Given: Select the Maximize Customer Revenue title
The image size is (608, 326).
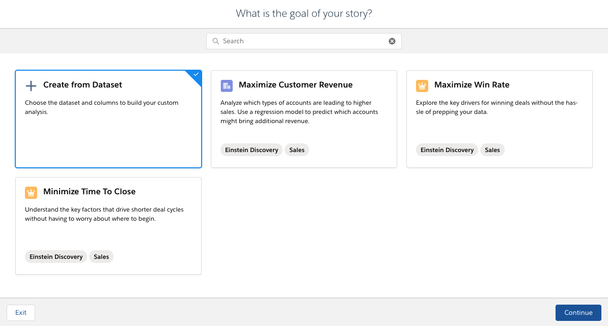Looking at the screenshot, I should tap(295, 85).
